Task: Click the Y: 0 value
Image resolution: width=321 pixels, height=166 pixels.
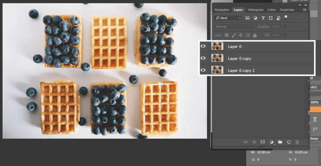Action: (295, 160)
